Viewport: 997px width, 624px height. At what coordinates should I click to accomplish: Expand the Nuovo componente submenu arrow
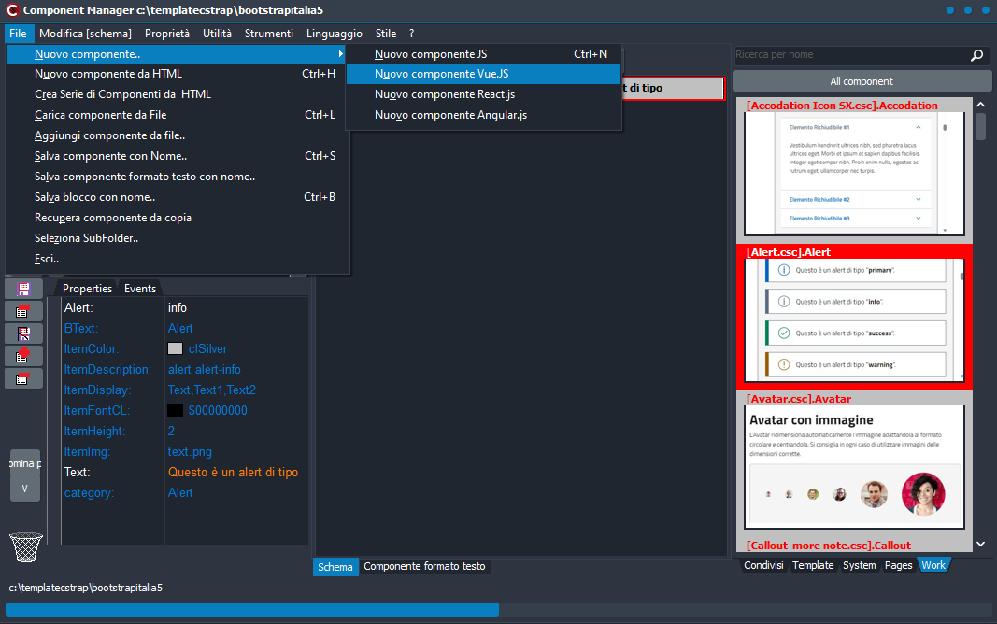click(x=341, y=54)
